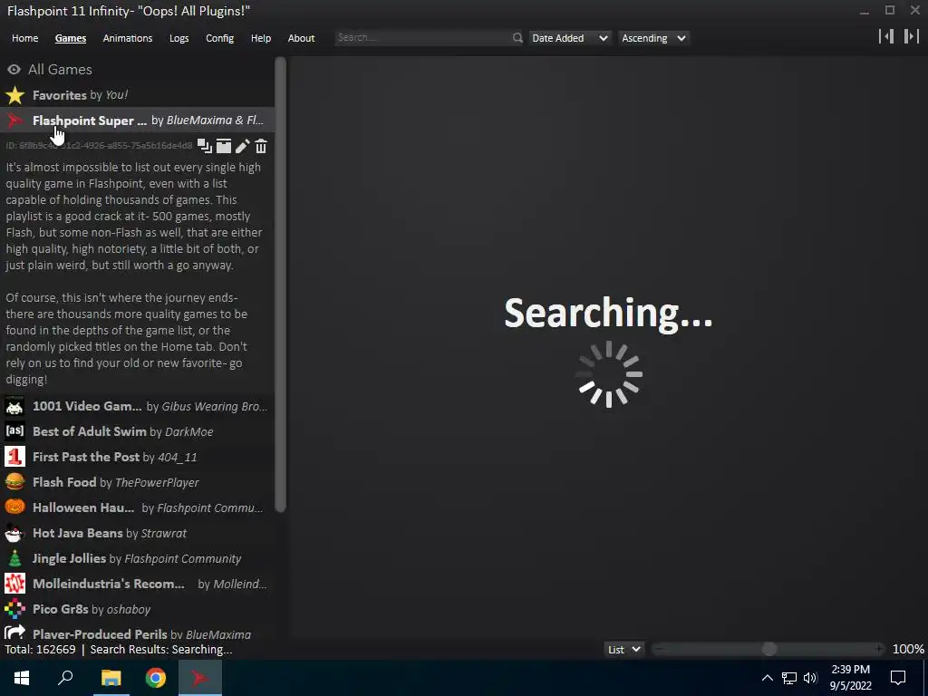Screen dimensions: 928x696
Task: Click the Flashpoint Super playlist red icon
Action: pyautogui.click(x=14, y=121)
